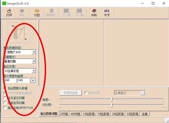This screenshot has width=169, height=123.
Task: Click the 保存 (Save) toolbar icon
Action: (22, 13)
